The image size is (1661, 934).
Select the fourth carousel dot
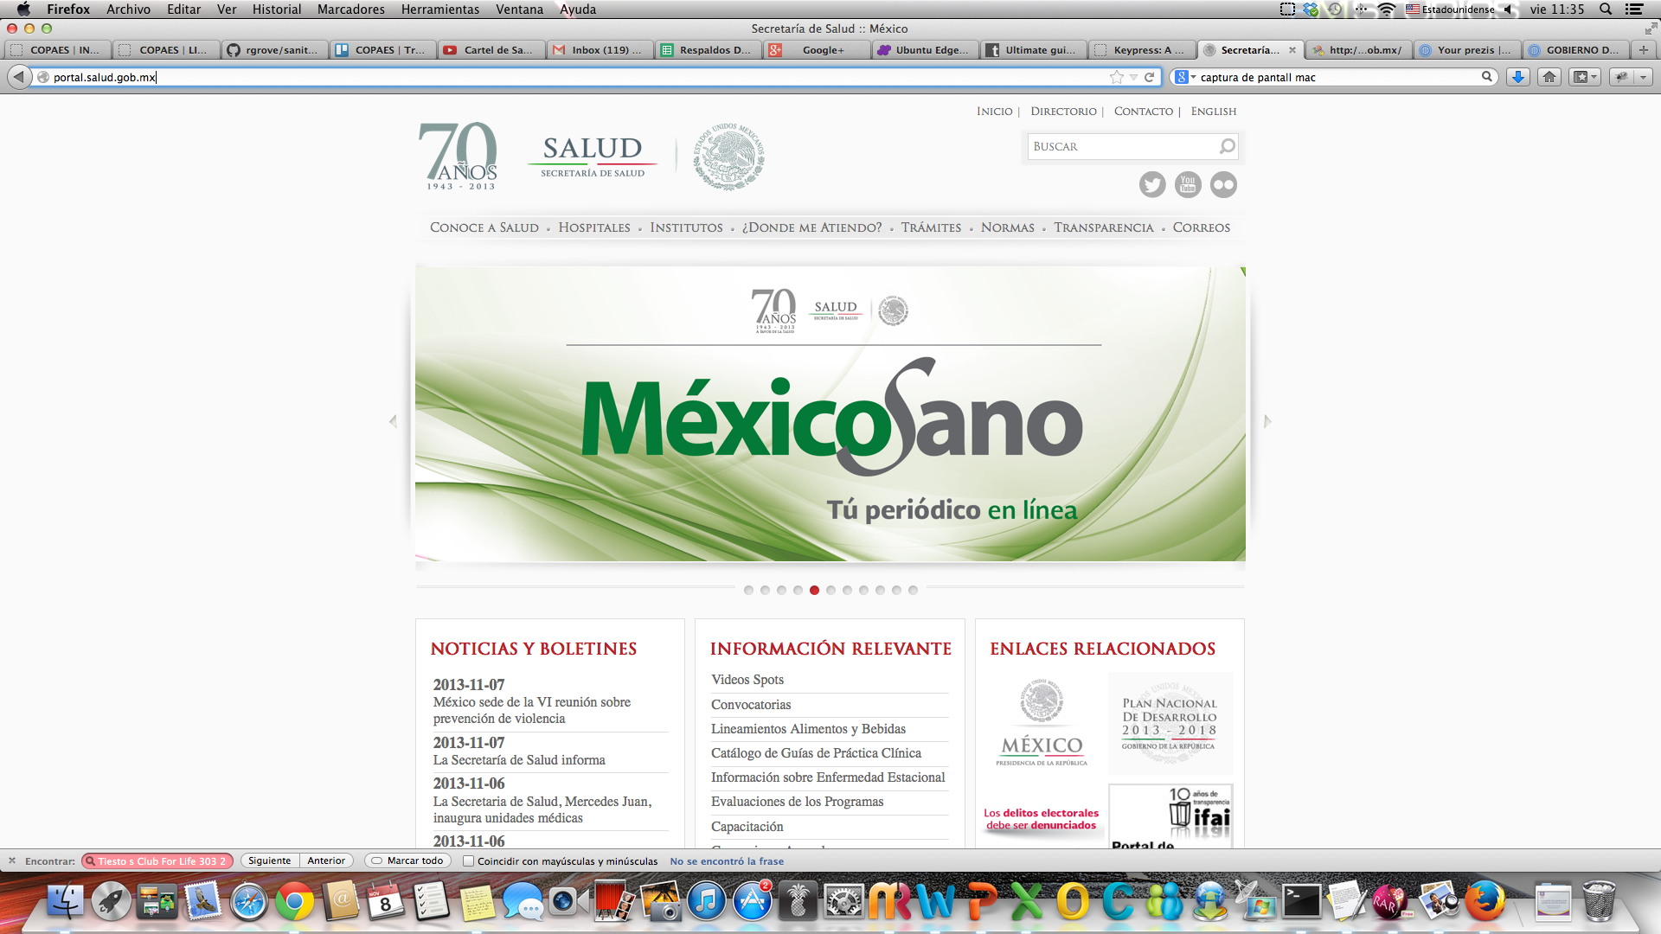[798, 590]
